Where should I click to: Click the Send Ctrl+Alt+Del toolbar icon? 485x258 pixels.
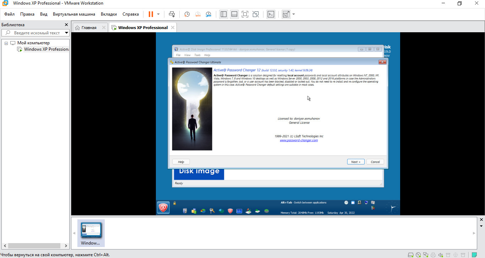click(172, 14)
